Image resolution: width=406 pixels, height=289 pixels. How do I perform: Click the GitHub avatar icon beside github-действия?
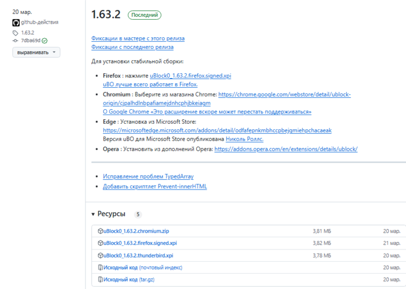(16, 23)
